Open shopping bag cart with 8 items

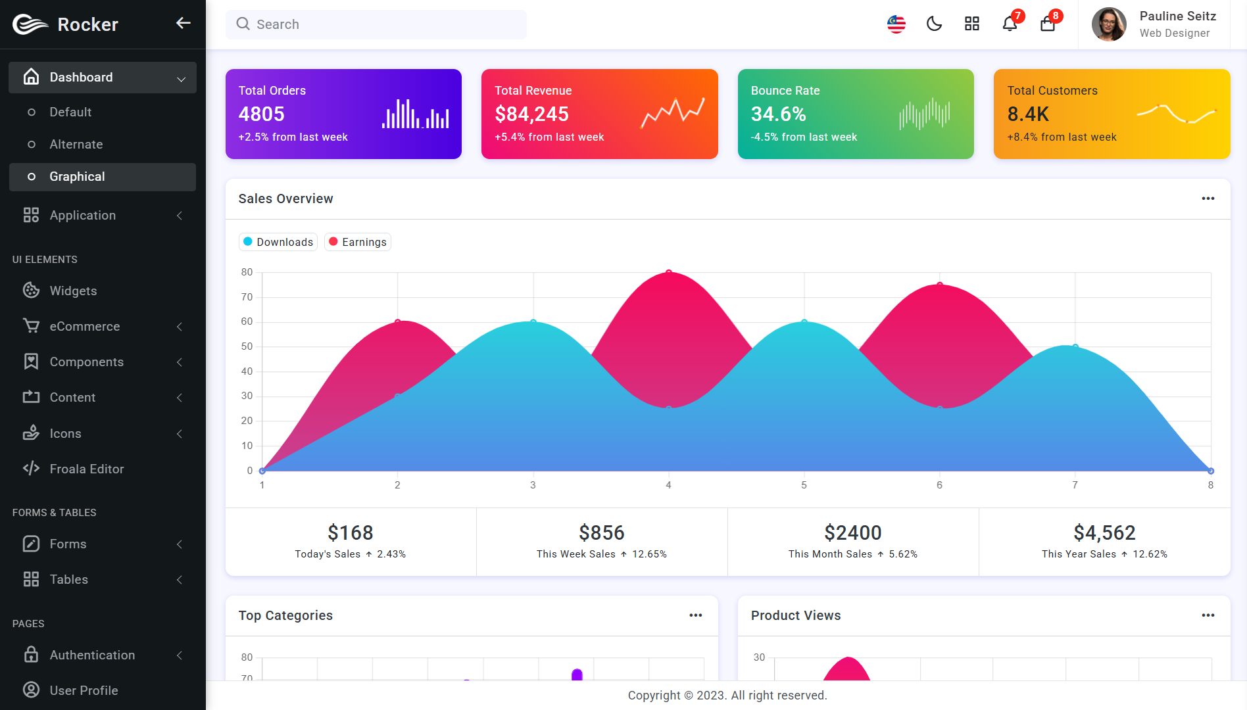(x=1048, y=24)
